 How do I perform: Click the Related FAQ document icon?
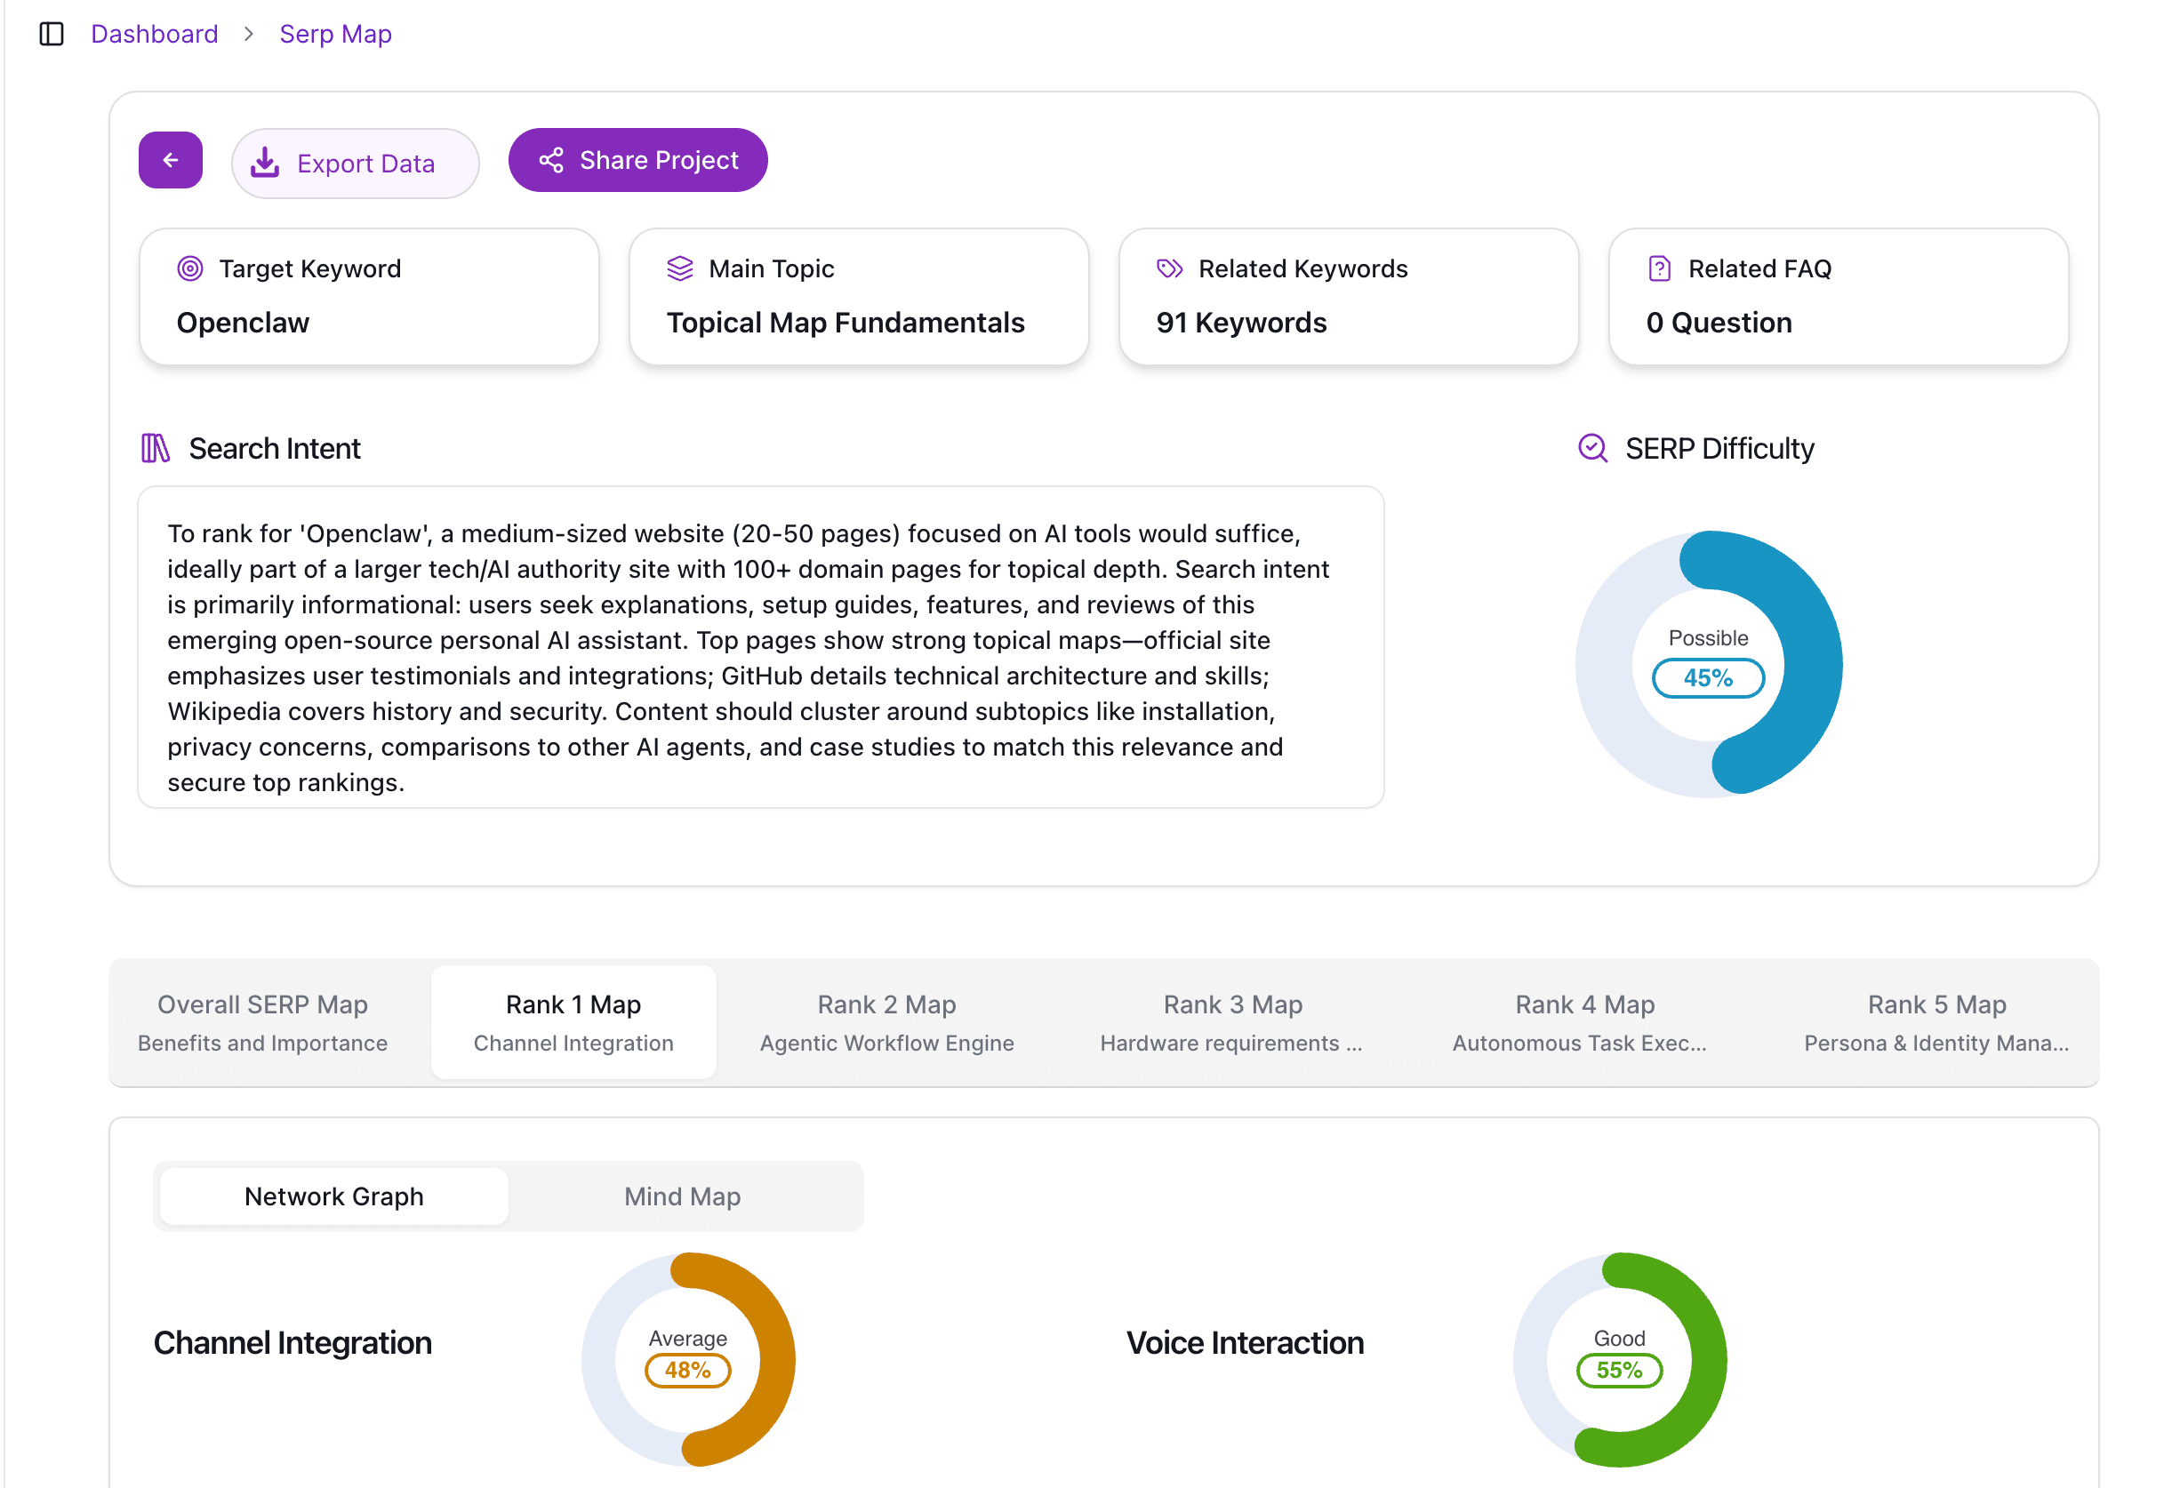(1658, 268)
